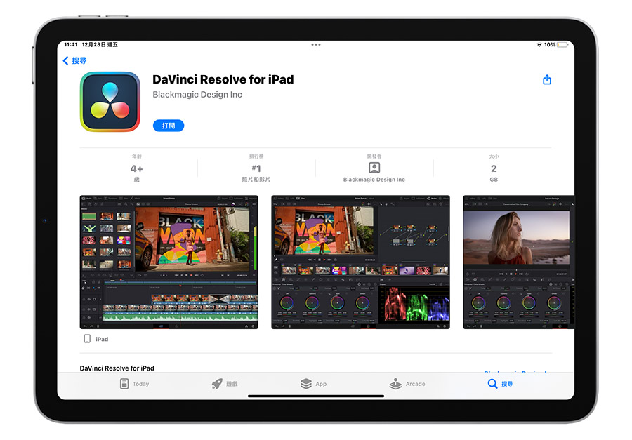
Task: Tap the status bar clock 11:41
Action: pos(70,45)
